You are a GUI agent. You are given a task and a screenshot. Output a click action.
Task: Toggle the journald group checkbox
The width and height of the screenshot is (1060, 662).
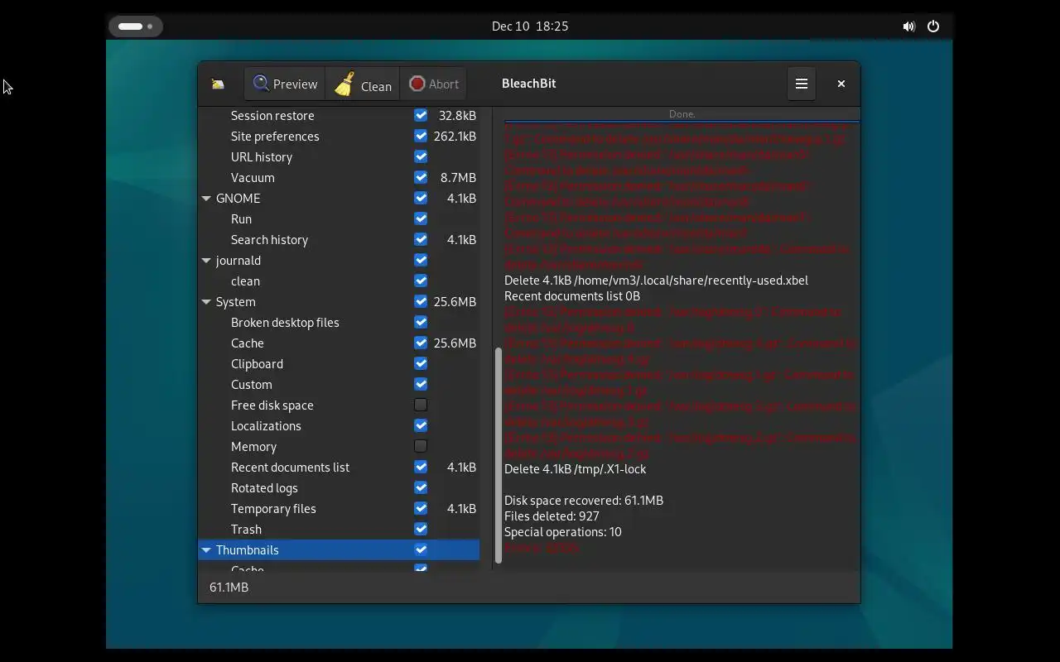[x=421, y=260]
